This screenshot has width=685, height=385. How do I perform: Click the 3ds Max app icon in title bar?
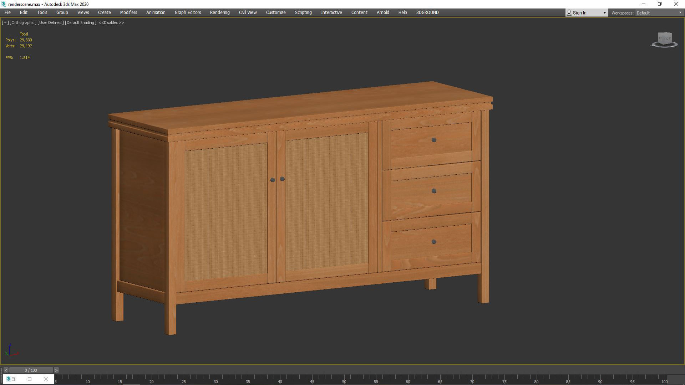point(4,4)
